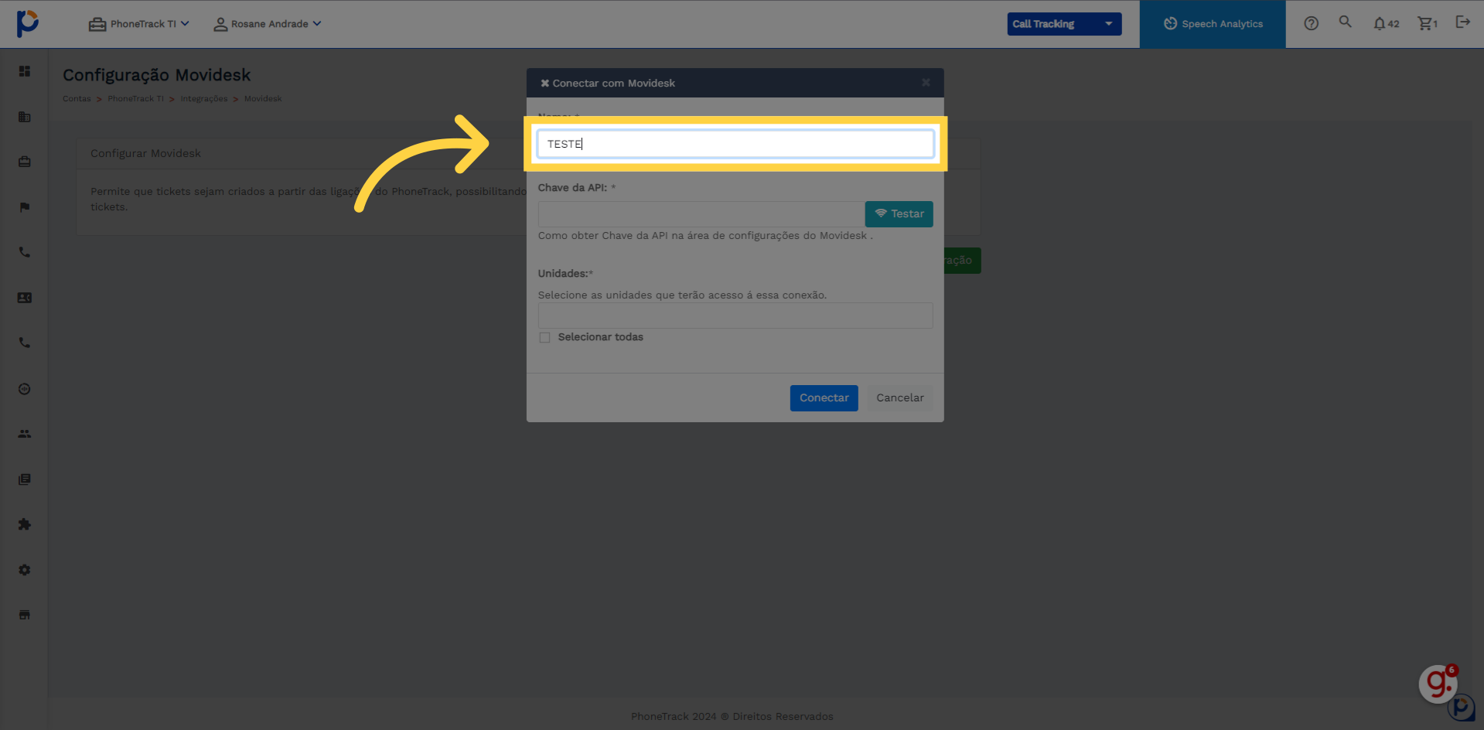
Task: Open the shopping cart icon
Action: click(x=1427, y=24)
